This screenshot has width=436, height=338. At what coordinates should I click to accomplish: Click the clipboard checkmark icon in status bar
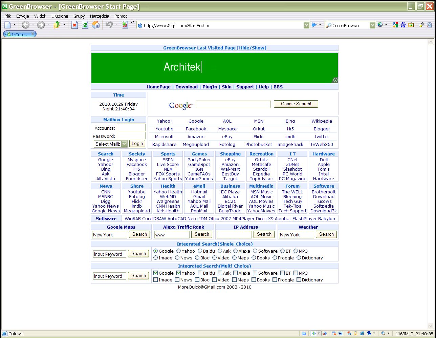356,333
